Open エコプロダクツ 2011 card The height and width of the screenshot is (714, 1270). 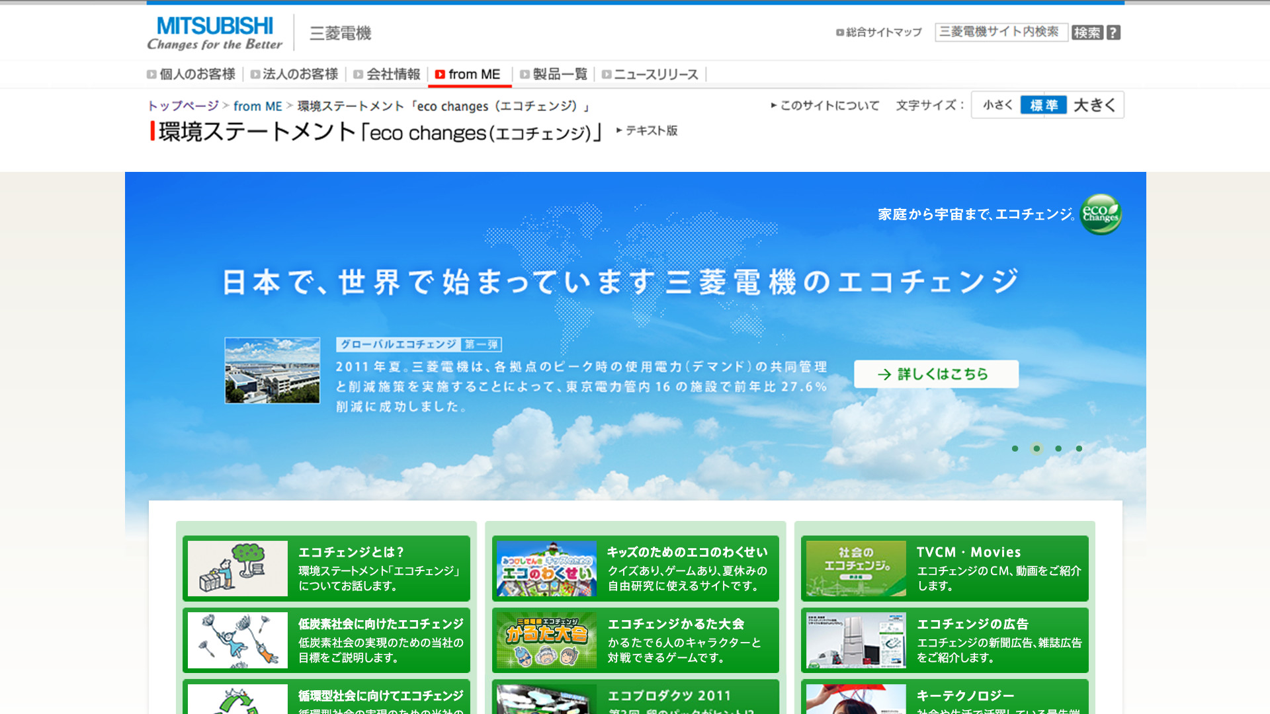click(x=636, y=697)
